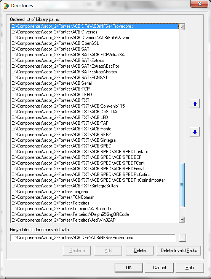Open folder browser with ellipsis button
The width and height of the screenshot is (211, 279).
[x=182, y=238]
